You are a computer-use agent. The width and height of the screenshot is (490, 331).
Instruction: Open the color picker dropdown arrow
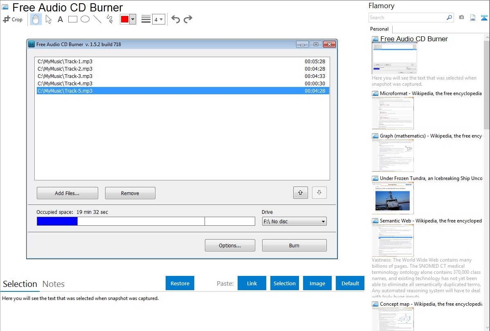pyautogui.click(x=133, y=19)
